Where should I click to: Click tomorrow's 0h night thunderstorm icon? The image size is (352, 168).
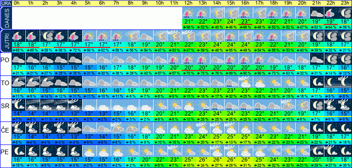18,36
